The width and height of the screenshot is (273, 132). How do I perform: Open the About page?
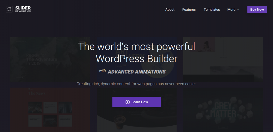[x=170, y=10]
